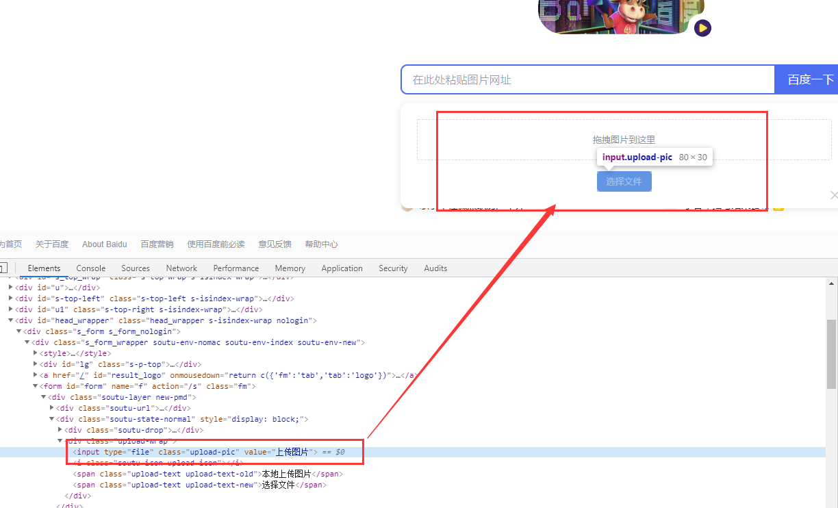Image resolution: width=838 pixels, height=508 pixels.
Task: Select the Audits tab
Action: (x=435, y=268)
